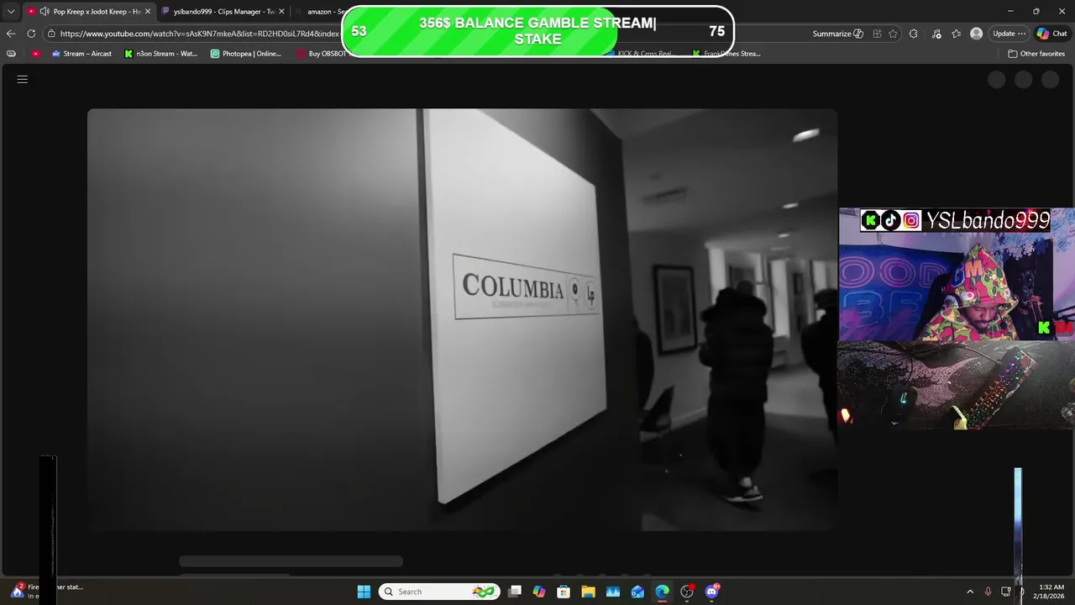Click the microphone tray icon
1075x605 pixels.
click(988, 592)
